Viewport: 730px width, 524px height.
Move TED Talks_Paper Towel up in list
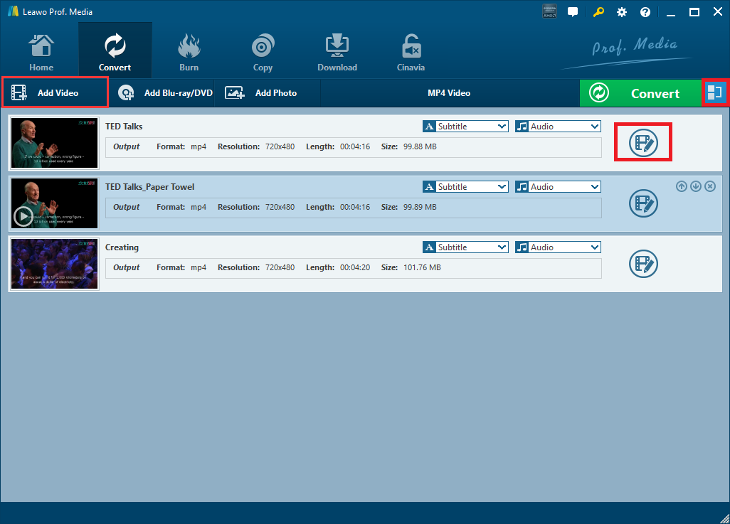682,186
